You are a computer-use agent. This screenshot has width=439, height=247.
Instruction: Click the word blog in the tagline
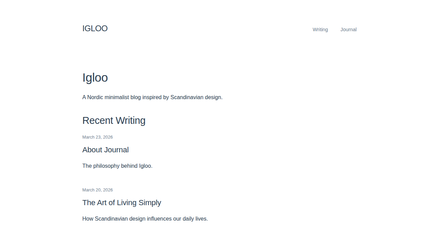coord(135,97)
